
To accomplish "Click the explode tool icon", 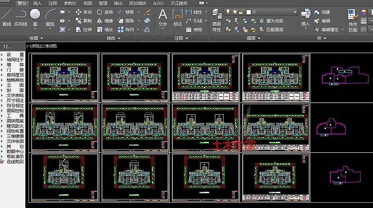I will coord(147,21).
